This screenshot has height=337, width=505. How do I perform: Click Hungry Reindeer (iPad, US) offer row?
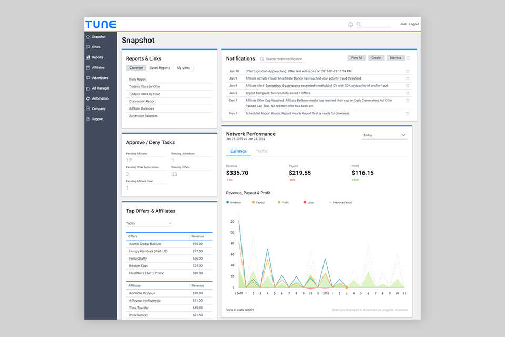[169, 251]
